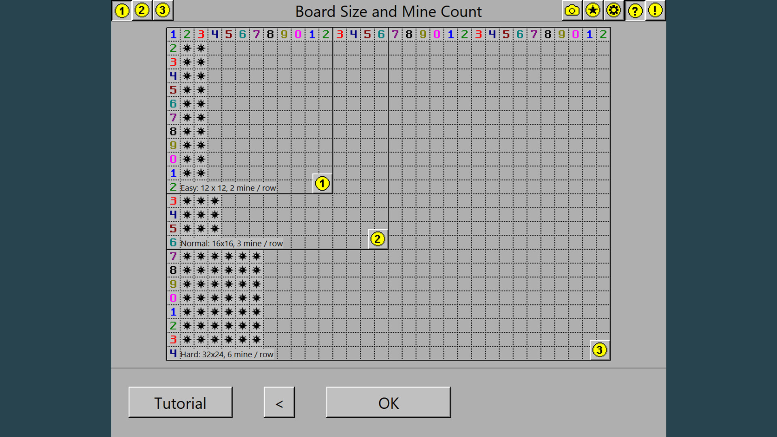Click the Hard: 32x24 label
Screen dimensions: 777x437
[x=227, y=354]
